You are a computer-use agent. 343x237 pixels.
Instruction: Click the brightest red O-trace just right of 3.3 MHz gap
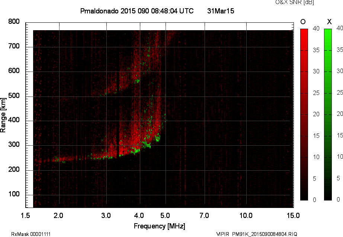click(x=123, y=149)
